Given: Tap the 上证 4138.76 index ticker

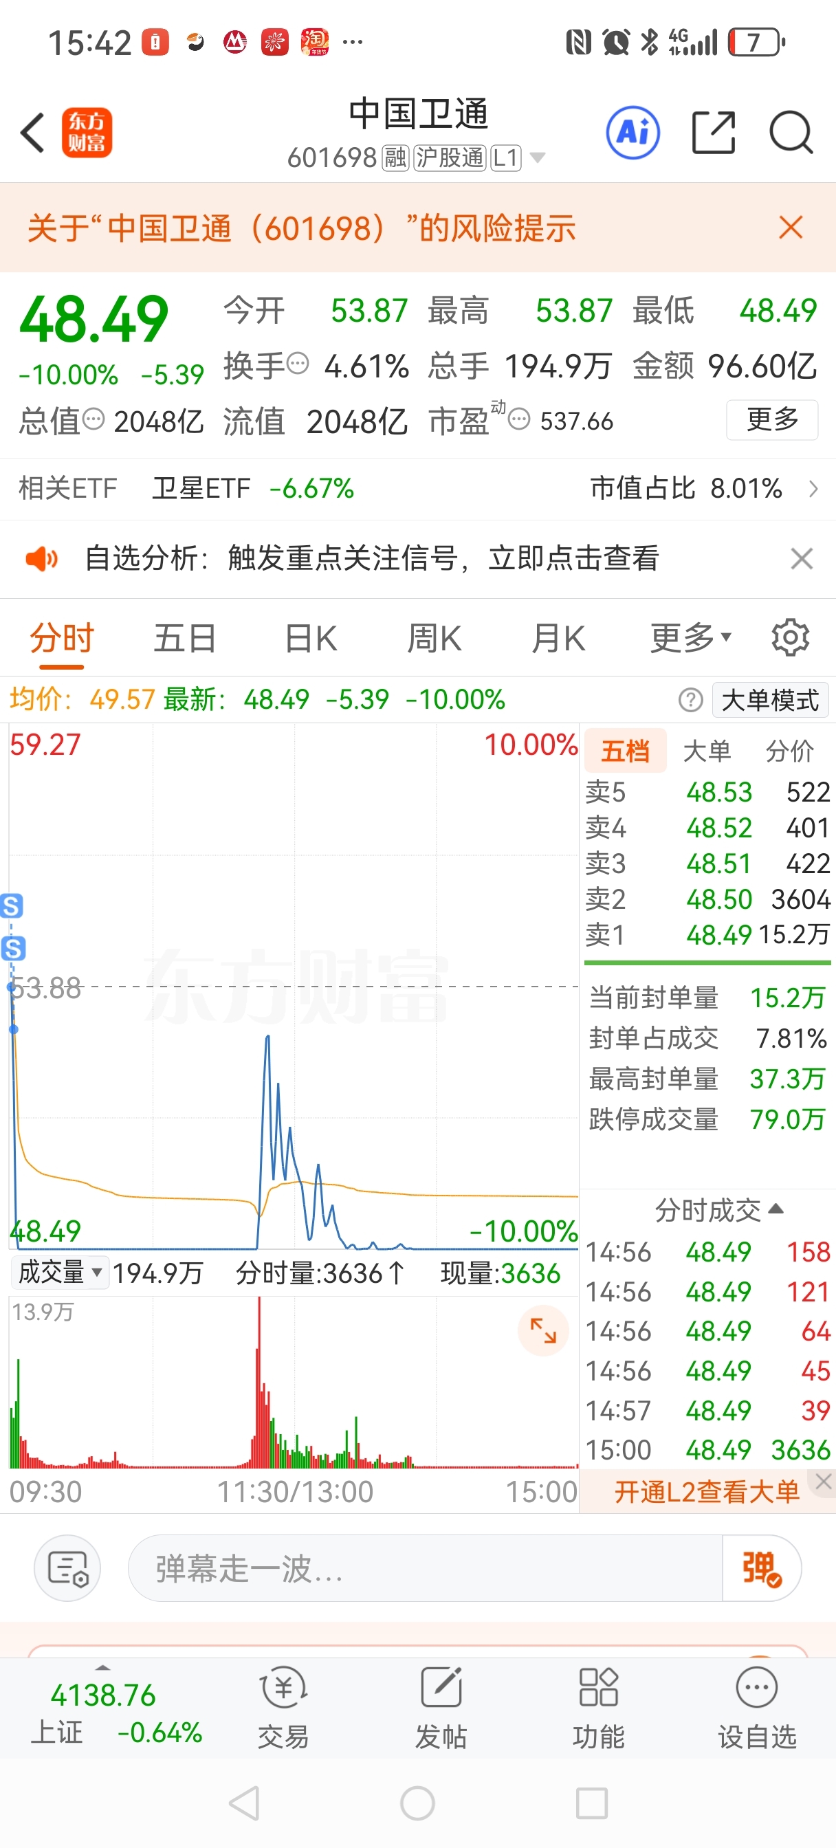Looking at the screenshot, I should (x=116, y=1713).
